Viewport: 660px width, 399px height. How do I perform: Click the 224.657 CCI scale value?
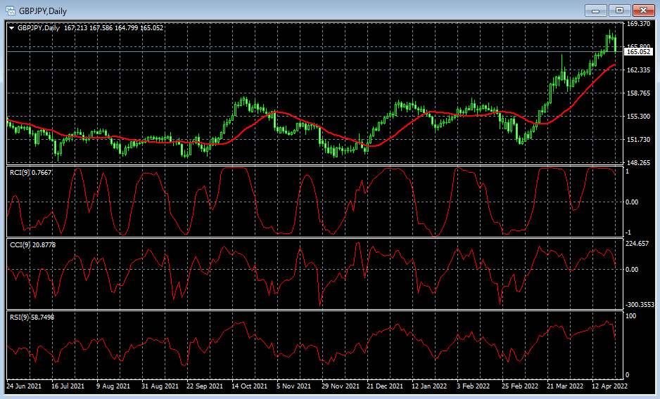(x=637, y=244)
